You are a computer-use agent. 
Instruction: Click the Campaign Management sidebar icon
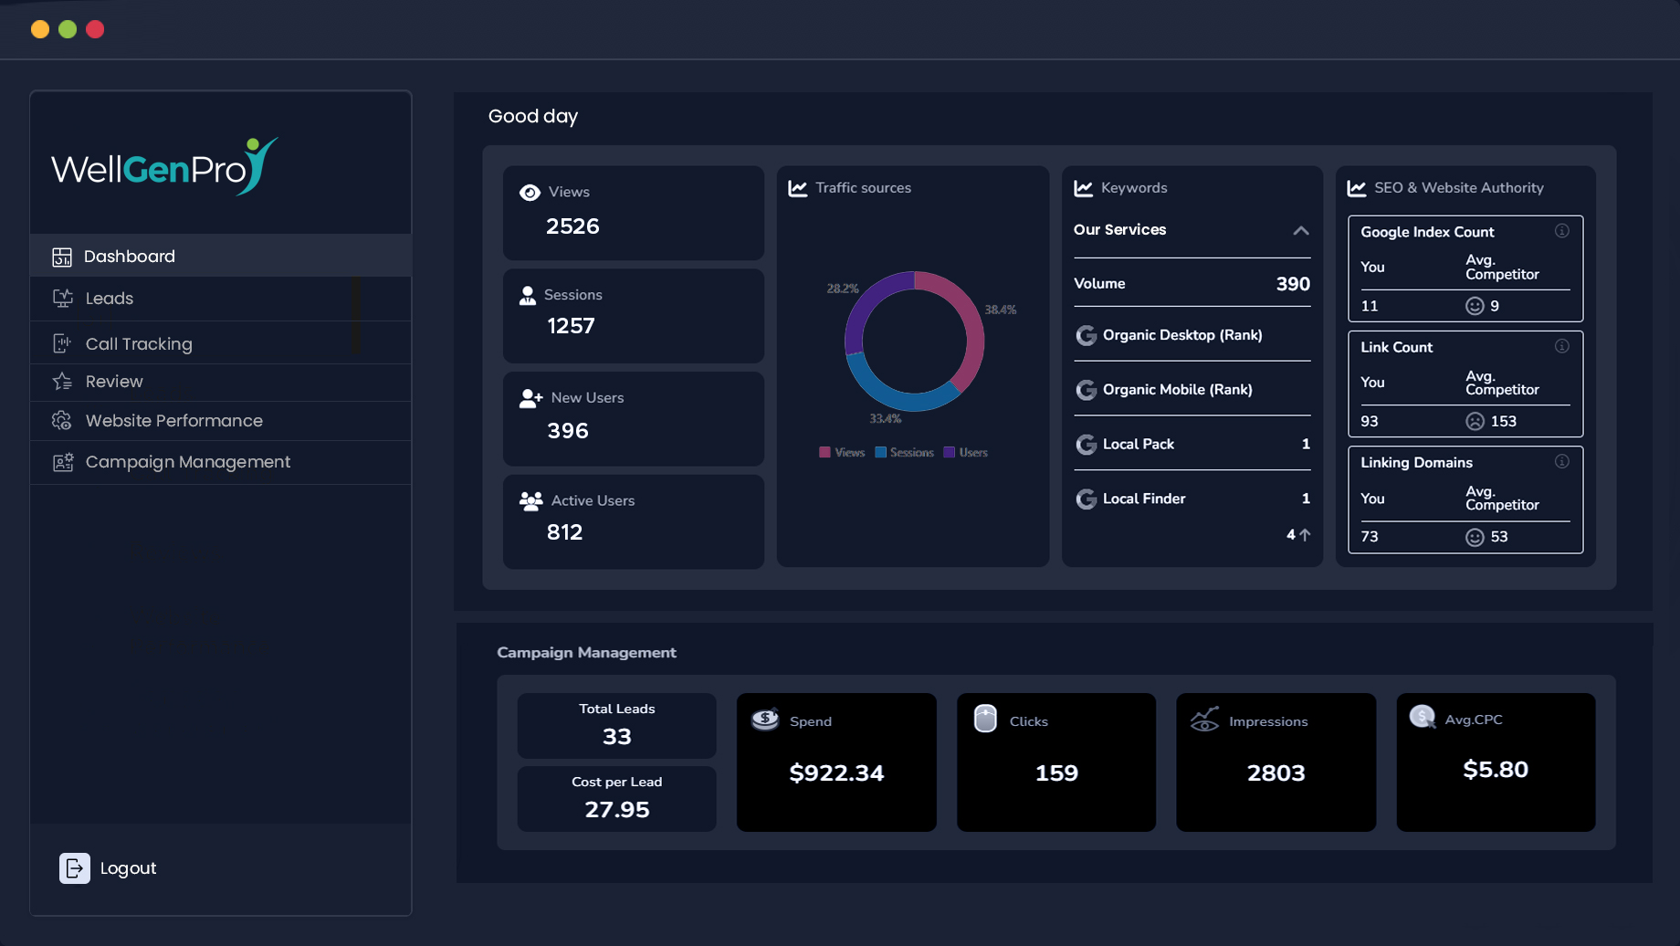coord(63,462)
